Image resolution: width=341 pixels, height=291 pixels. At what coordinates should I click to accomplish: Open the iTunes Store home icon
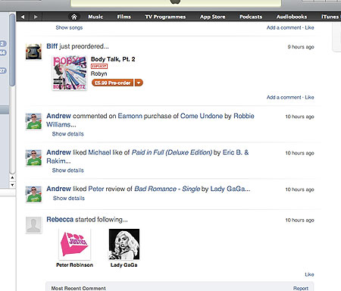(x=74, y=17)
